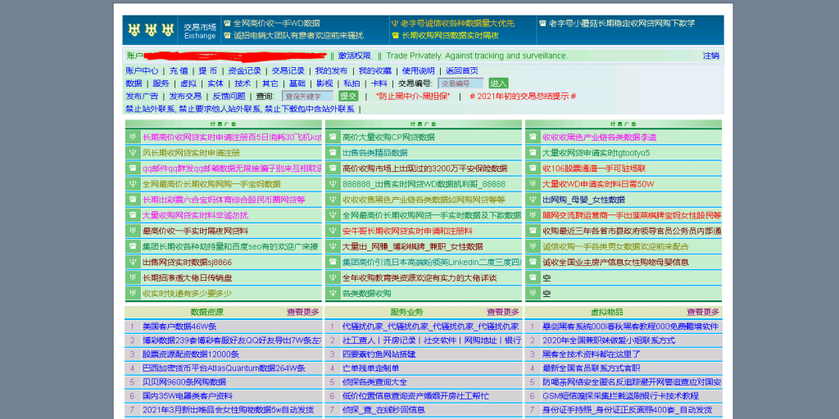Click the 激活权限 activate permissions link
839x419 pixels.
point(354,56)
